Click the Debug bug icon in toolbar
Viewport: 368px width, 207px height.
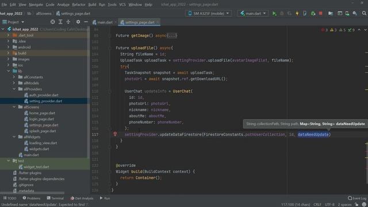pyautogui.click(x=282, y=13)
